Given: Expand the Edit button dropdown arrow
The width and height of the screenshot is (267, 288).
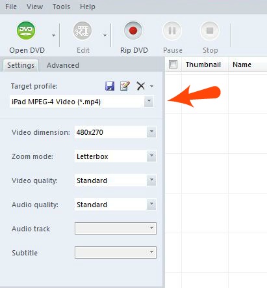Looking at the screenshot, I should (105, 35).
